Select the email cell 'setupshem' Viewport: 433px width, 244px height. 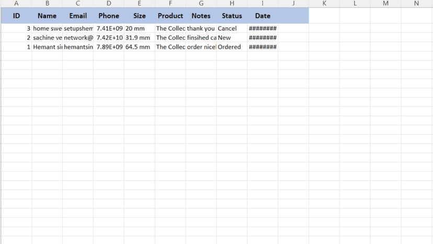click(78, 28)
